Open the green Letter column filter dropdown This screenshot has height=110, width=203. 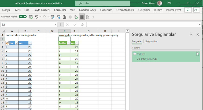point(69,43)
